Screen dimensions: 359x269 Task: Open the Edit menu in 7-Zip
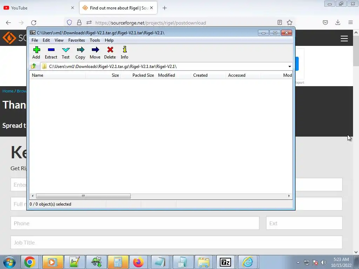pos(46,40)
